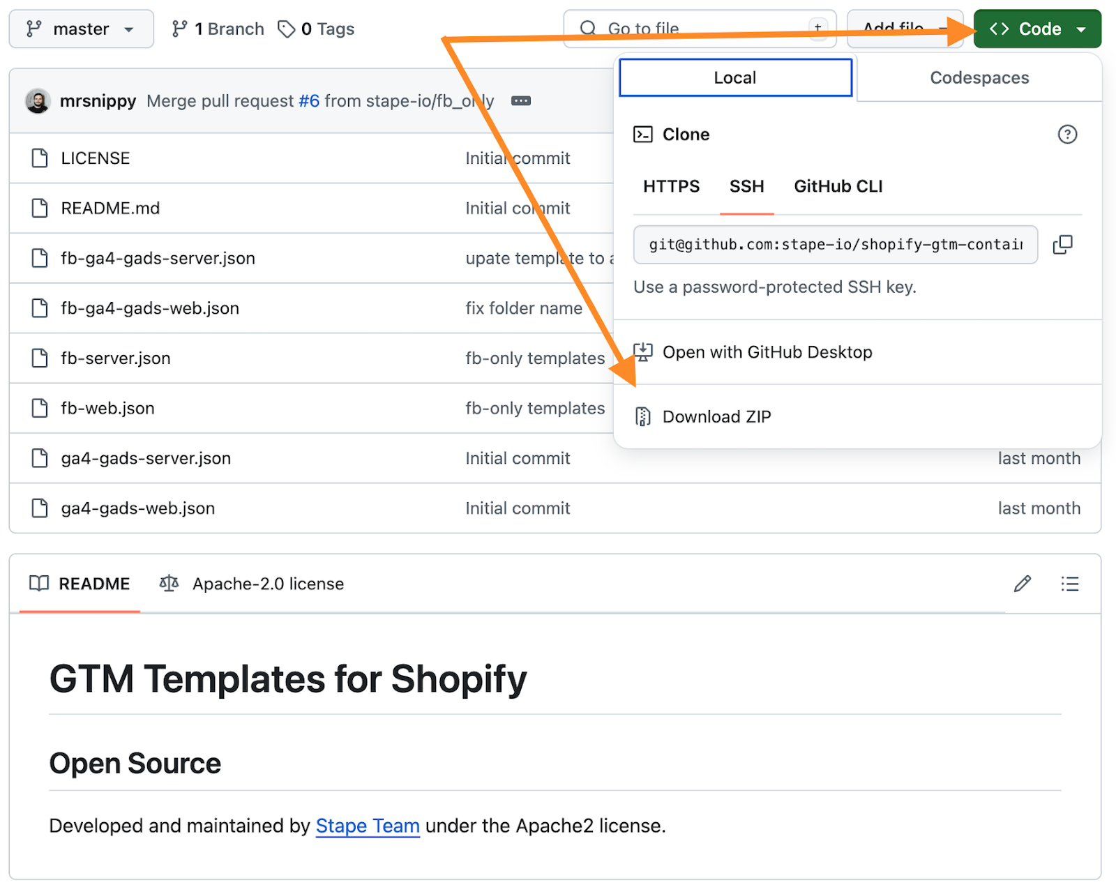
Task: View the 0 Tags link
Action: [x=316, y=29]
